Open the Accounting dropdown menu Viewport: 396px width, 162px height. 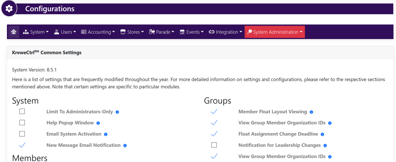point(98,32)
